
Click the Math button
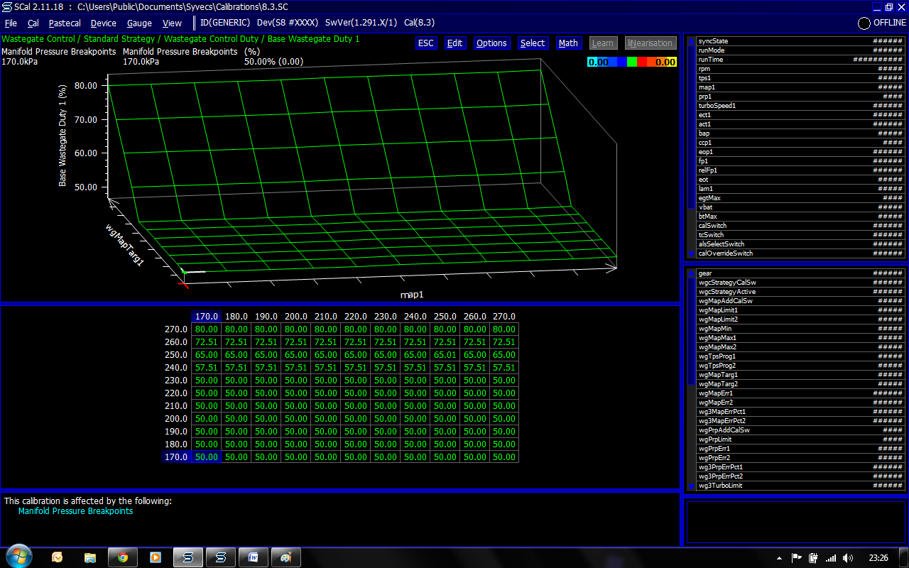568,43
